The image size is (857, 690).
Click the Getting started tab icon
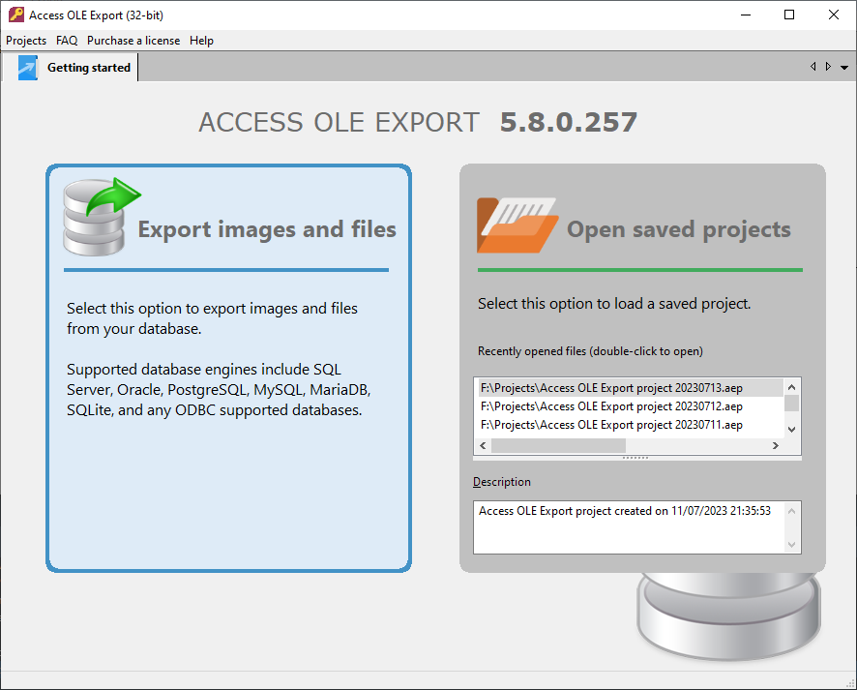pyautogui.click(x=28, y=68)
